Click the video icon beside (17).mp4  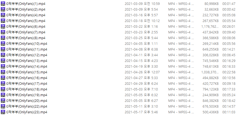pyautogui.click(x=3, y=83)
